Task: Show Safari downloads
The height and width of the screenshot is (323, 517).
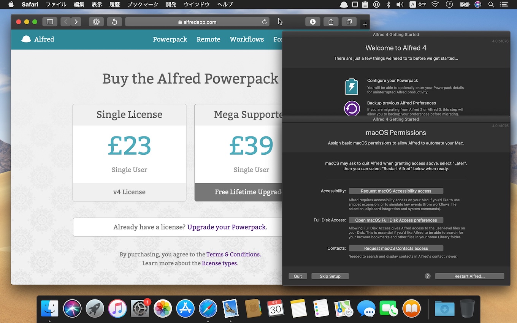Action: click(313, 22)
